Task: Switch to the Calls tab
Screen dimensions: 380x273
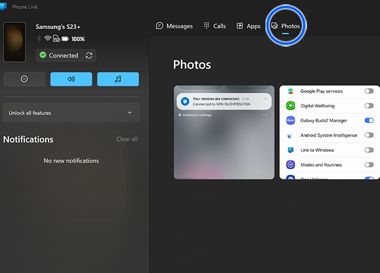Action: click(x=215, y=26)
